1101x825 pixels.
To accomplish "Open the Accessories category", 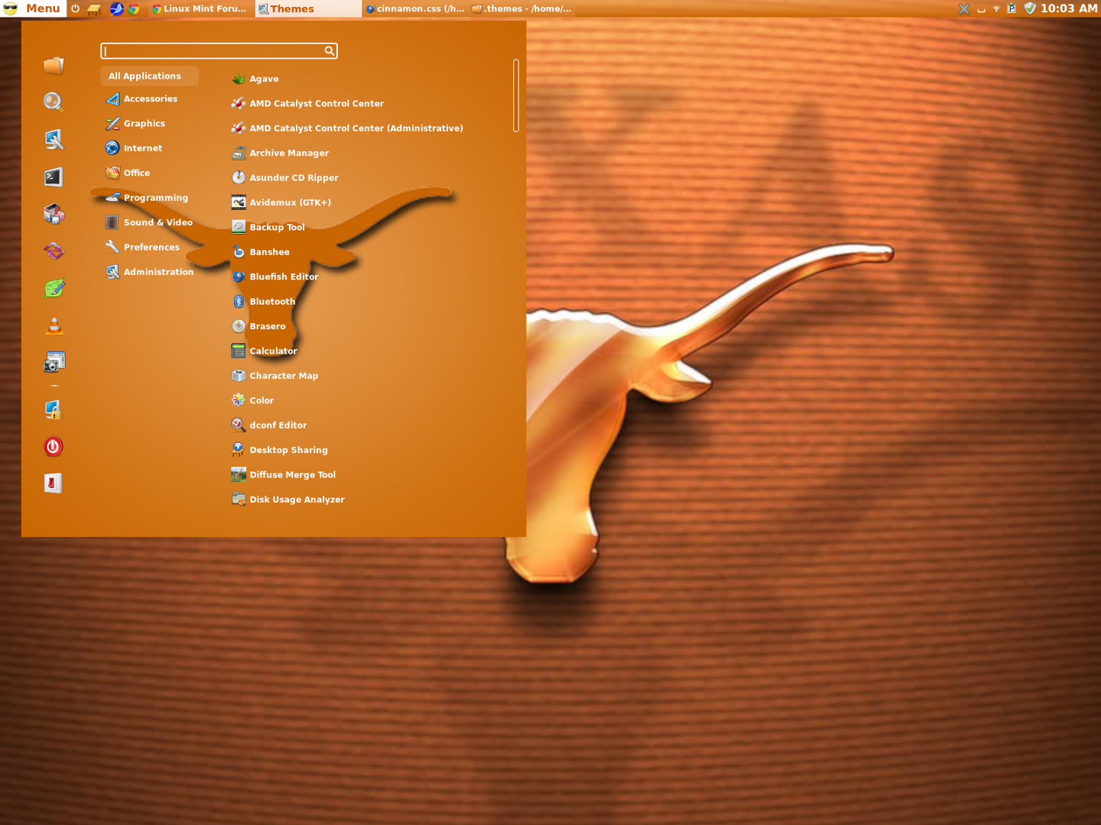I will [150, 99].
